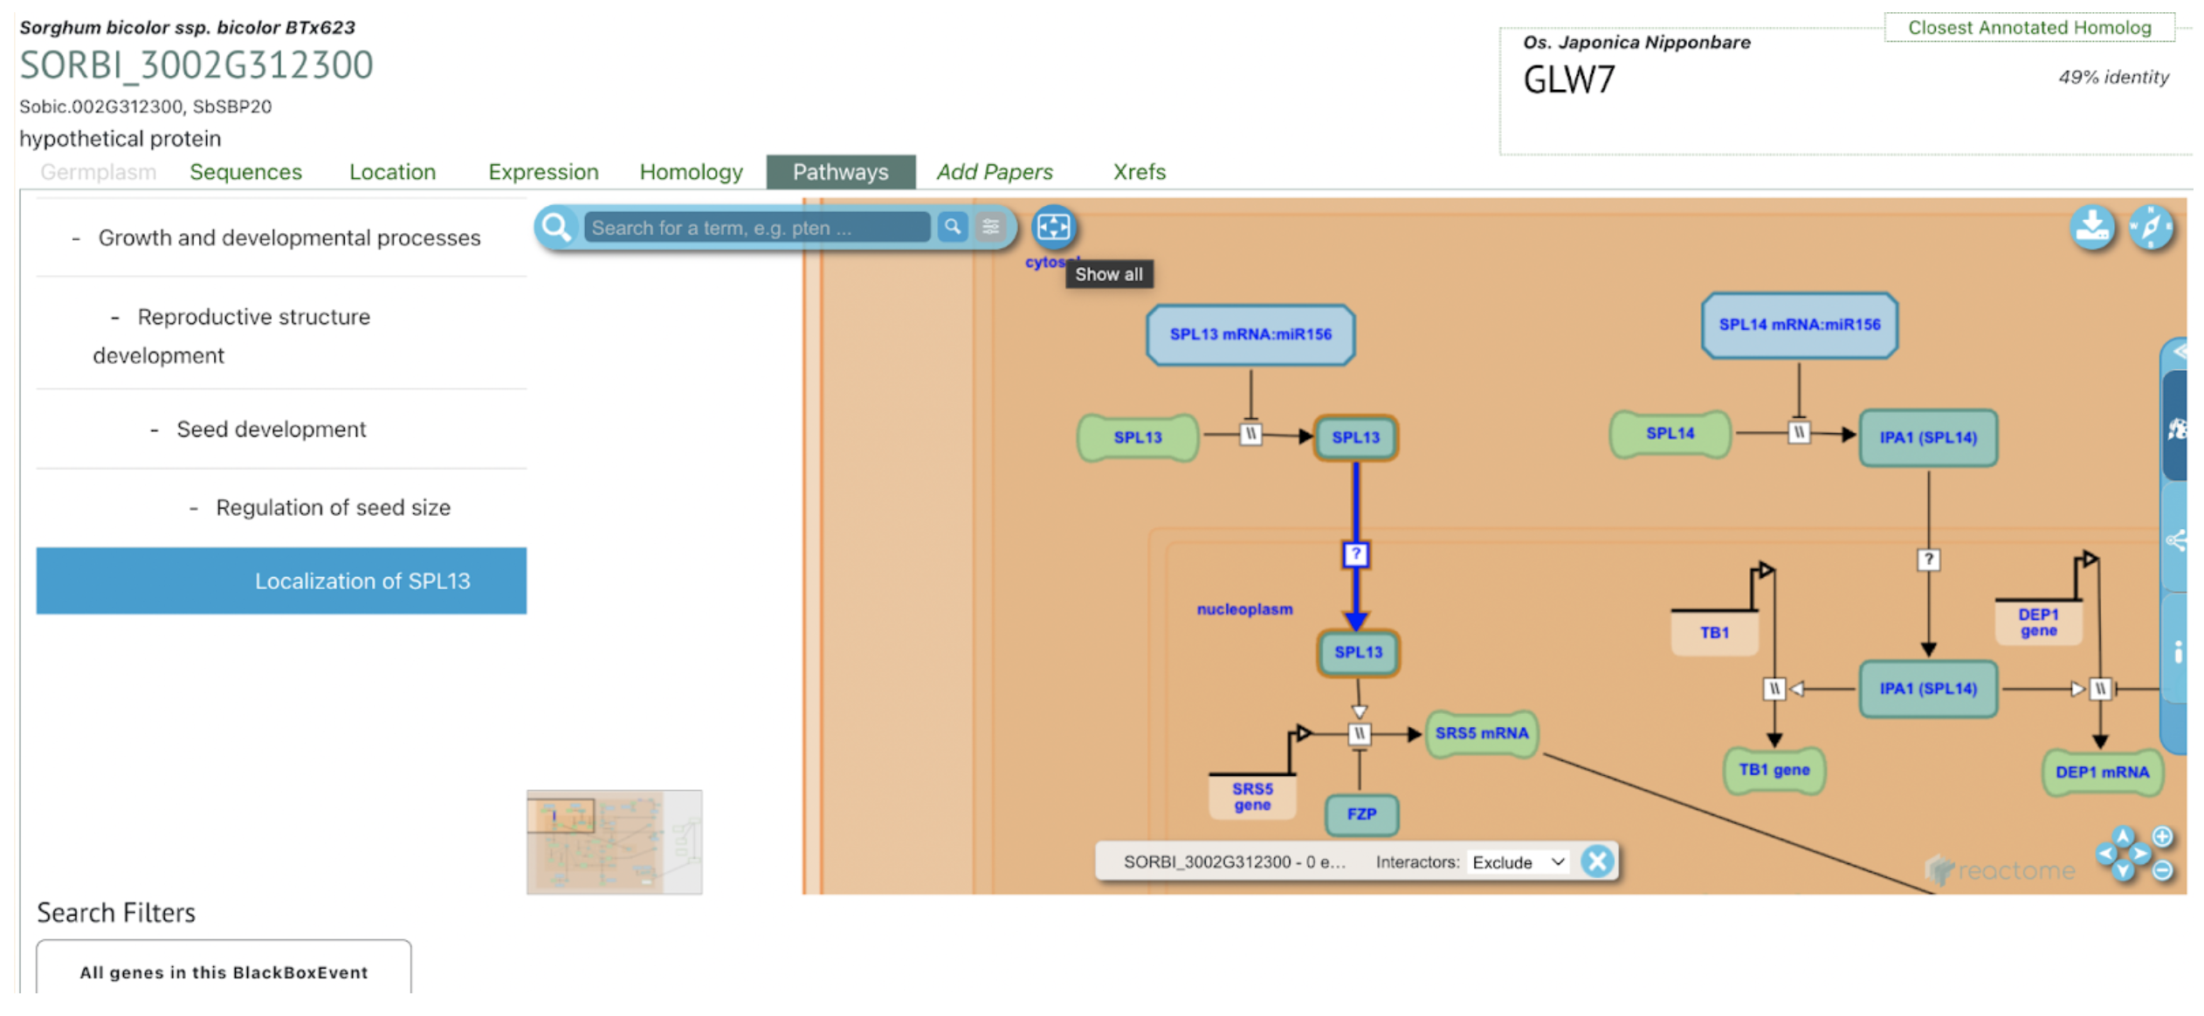Open the Interactors Exclude dropdown
Image resolution: width=2204 pixels, height=1016 pixels.
[x=1518, y=862]
